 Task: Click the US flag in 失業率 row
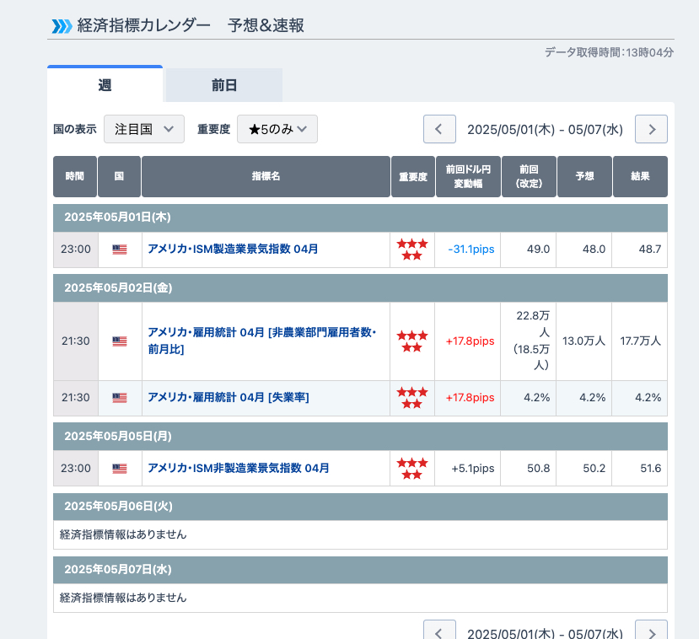pyautogui.click(x=120, y=398)
